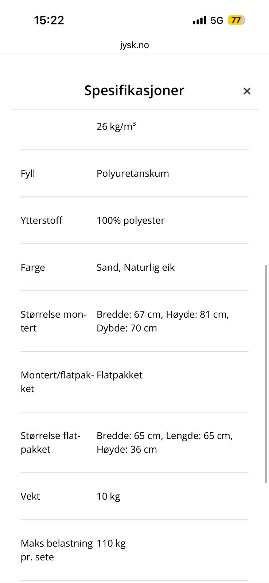Tap the Spesifikasjoner heading
Screen dimensions: 269x583
tap(134, 90)
